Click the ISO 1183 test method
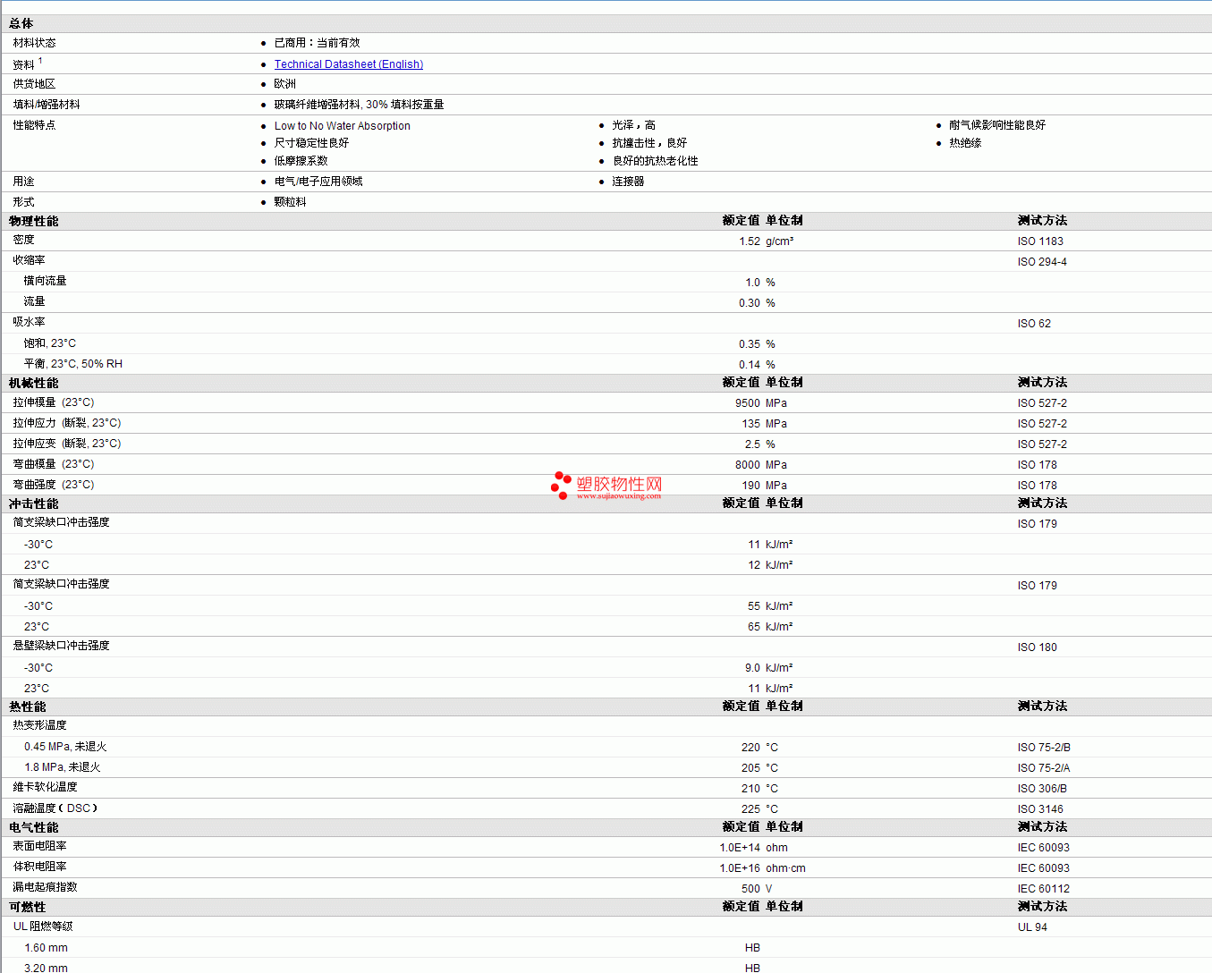The image size is (1212, 973). click(1040, 241)
